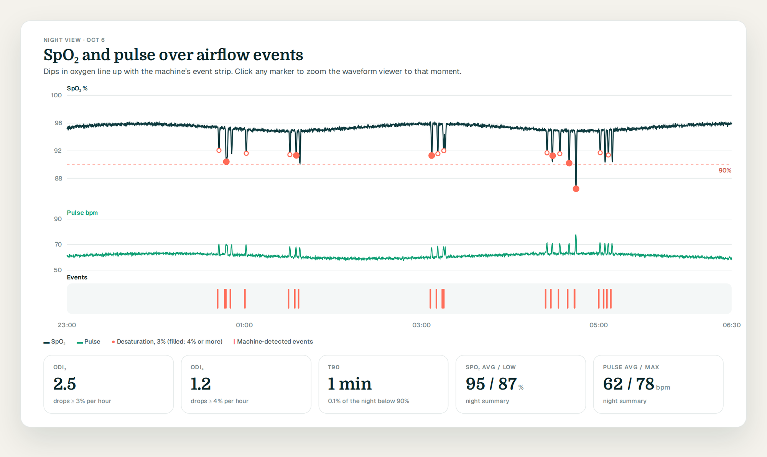The width and height of the screenshot is (767, 457).
Task: Open the ODI₄ 1.2 stat card
Action: coord(246,384)
